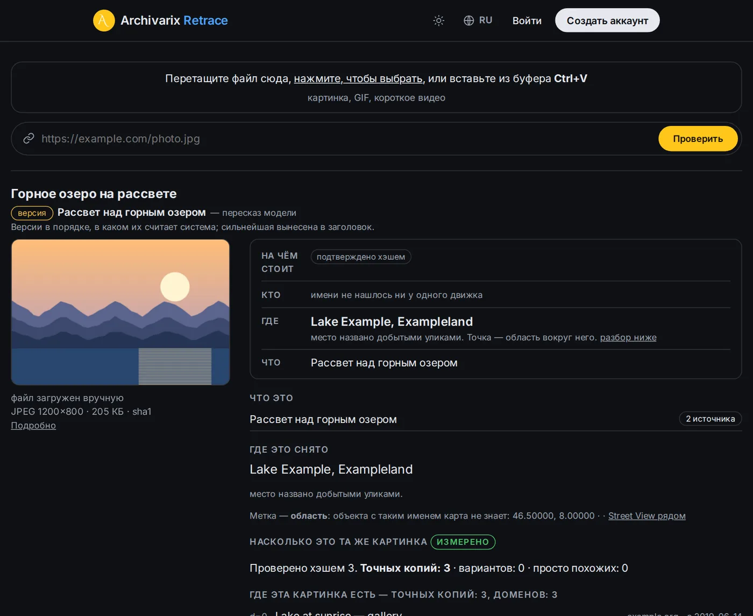
Task: Open the Подробно file details link
Action: [33, 426]
